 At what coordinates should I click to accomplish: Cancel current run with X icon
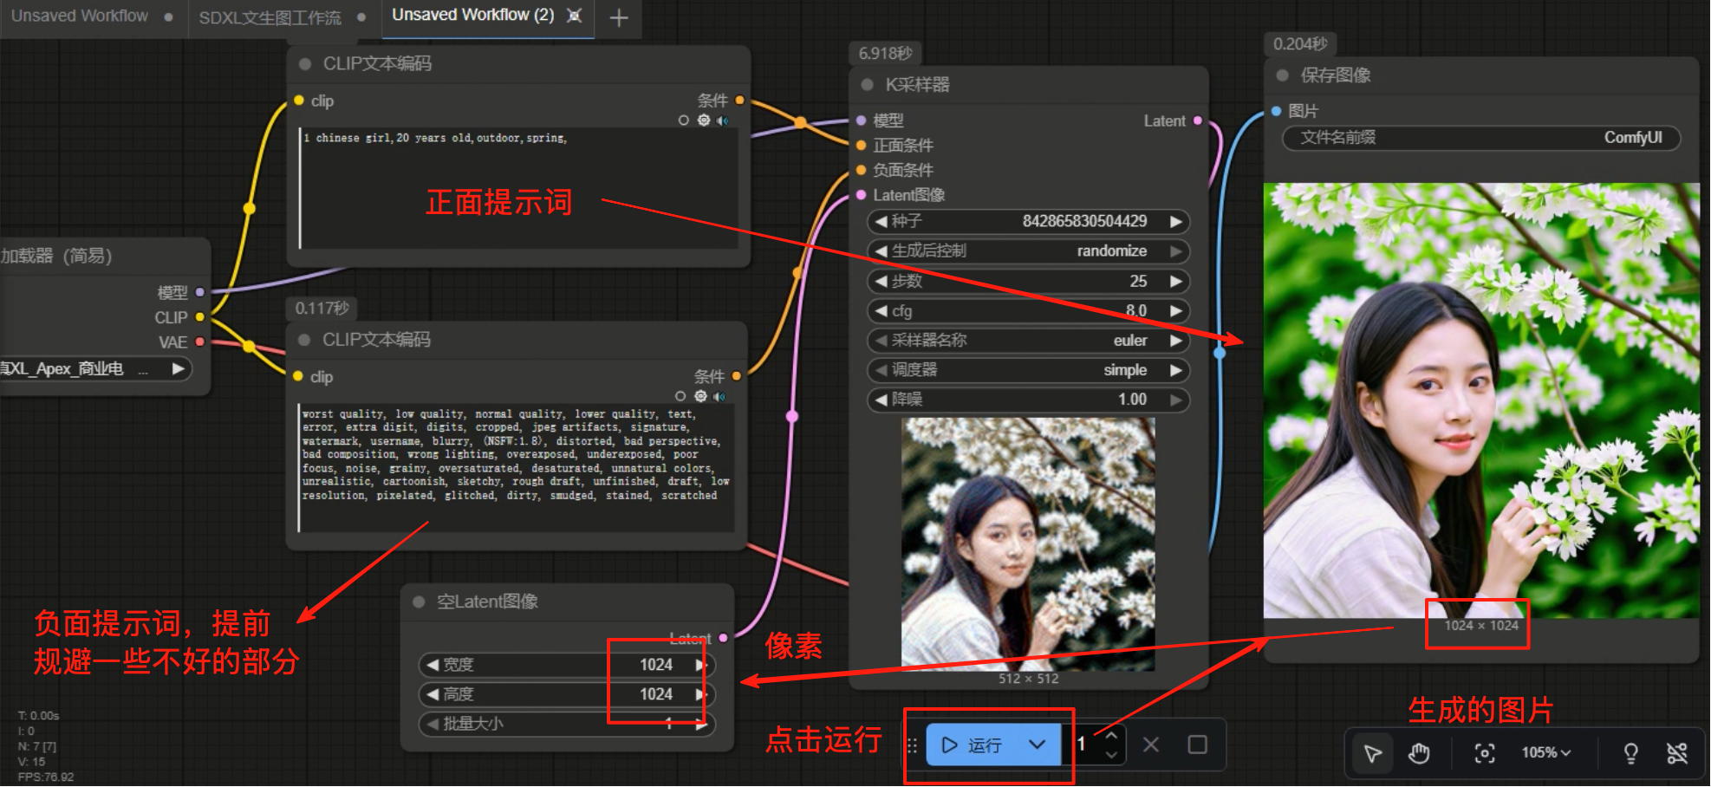[x=1151, y=745]
